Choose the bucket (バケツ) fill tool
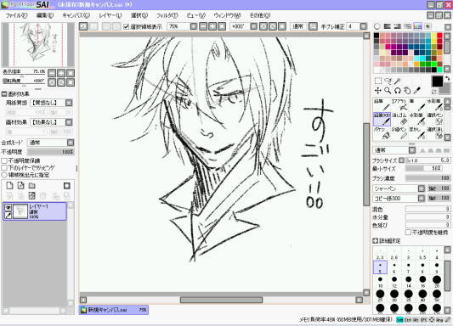 coord(382,133)
